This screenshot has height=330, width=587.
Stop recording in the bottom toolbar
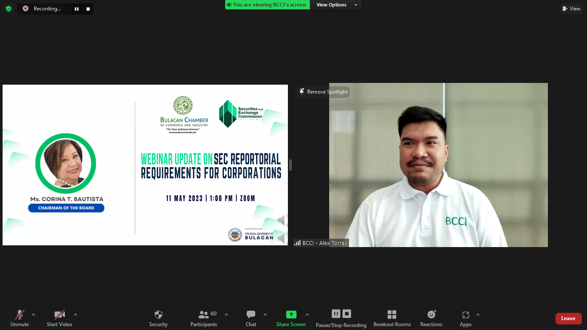pyautogui.click(x=347, y=314)
